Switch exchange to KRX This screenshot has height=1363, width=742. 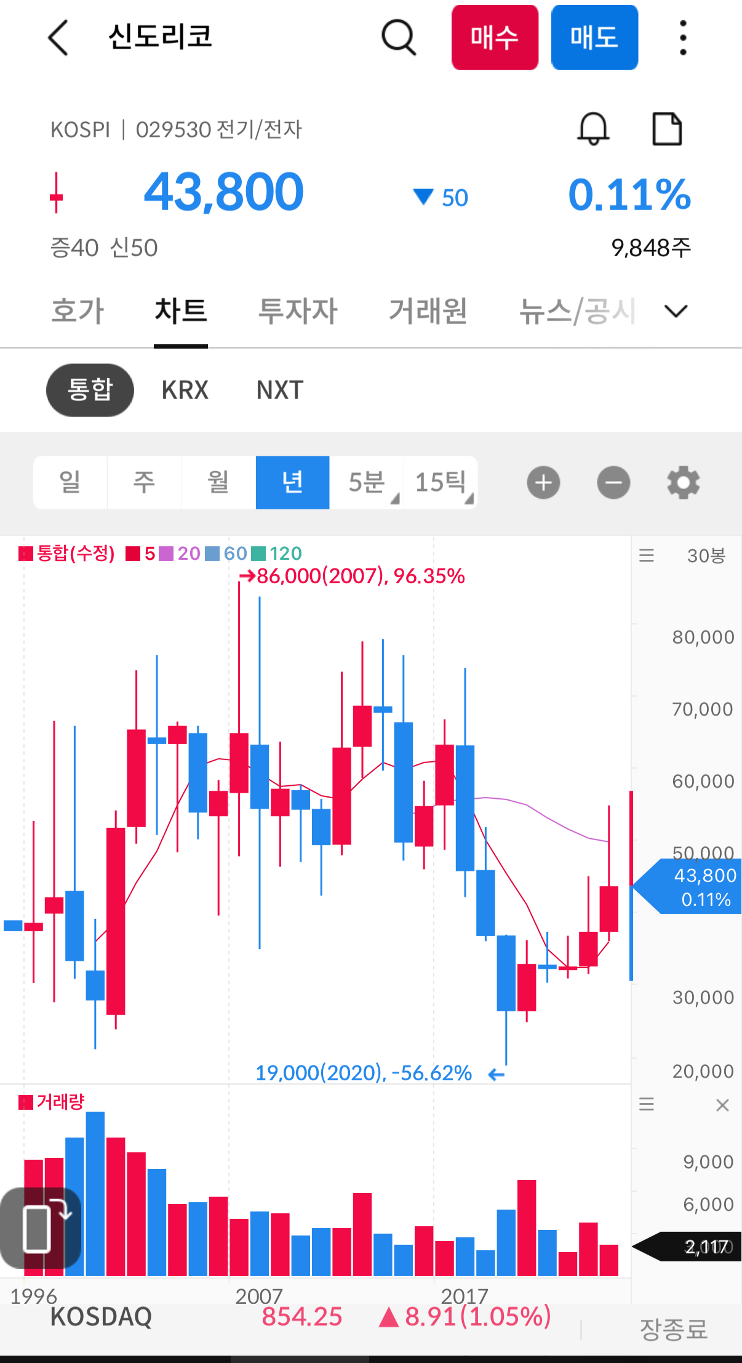coord(185,390)
